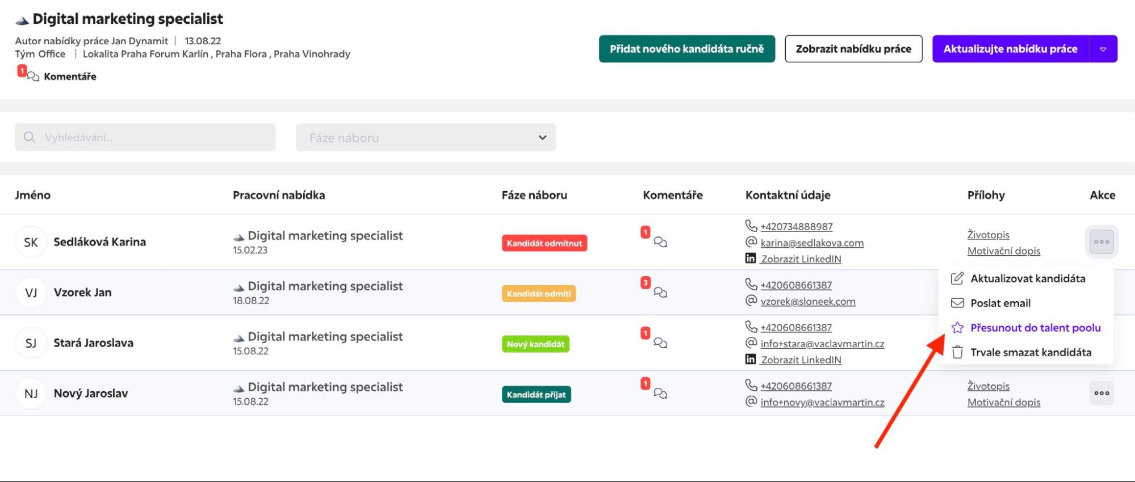The width and height of the screenshot is (1135, 482).
Task: Click the Vyhledávání search field
Action: (145, 137)
